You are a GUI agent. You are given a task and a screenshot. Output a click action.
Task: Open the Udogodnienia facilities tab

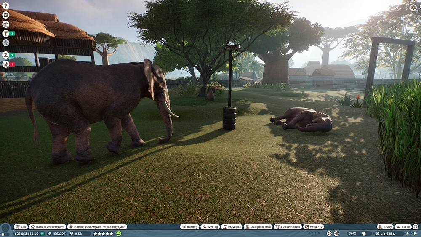point(258,227)
